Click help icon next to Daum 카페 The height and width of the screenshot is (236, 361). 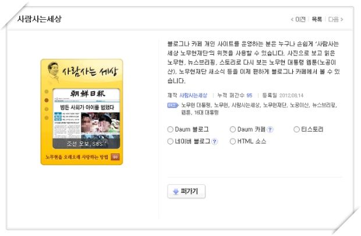click(x=270, y=129)
